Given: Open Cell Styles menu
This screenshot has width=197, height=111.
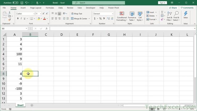Looking at the screenshot, I should click(x=140, y=16).
